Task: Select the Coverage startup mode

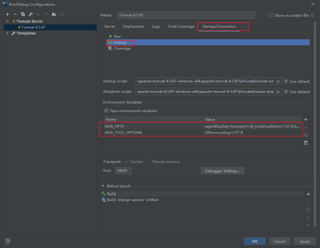Action: coord(123,48)
